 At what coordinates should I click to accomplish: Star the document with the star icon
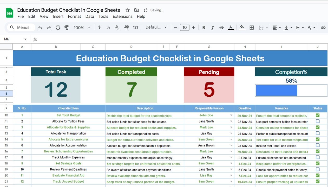coord(128,10)
